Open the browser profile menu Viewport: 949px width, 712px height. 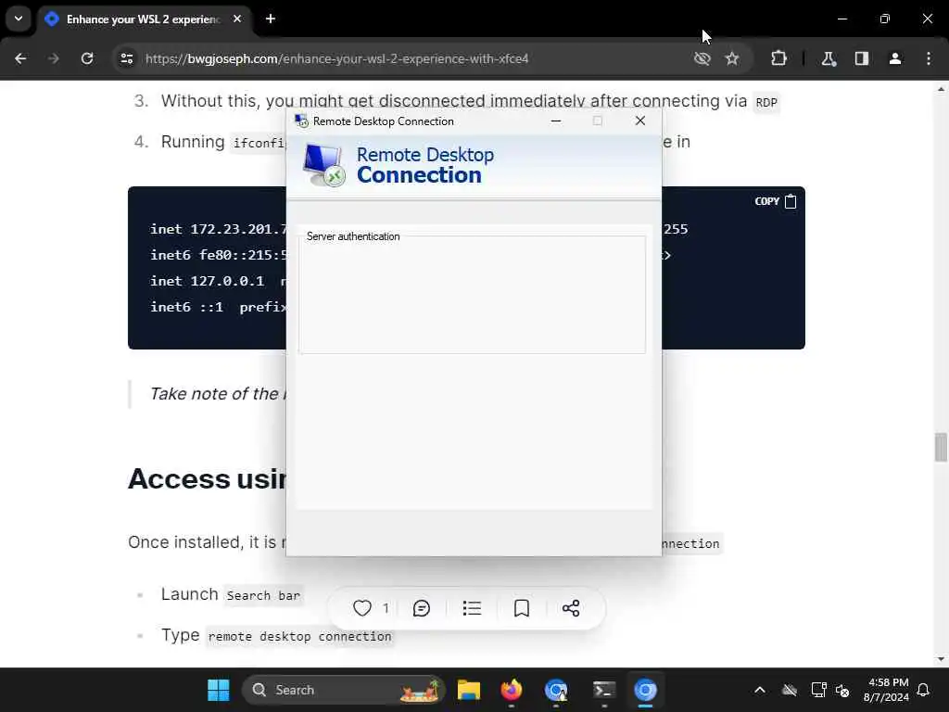point(895,58)
